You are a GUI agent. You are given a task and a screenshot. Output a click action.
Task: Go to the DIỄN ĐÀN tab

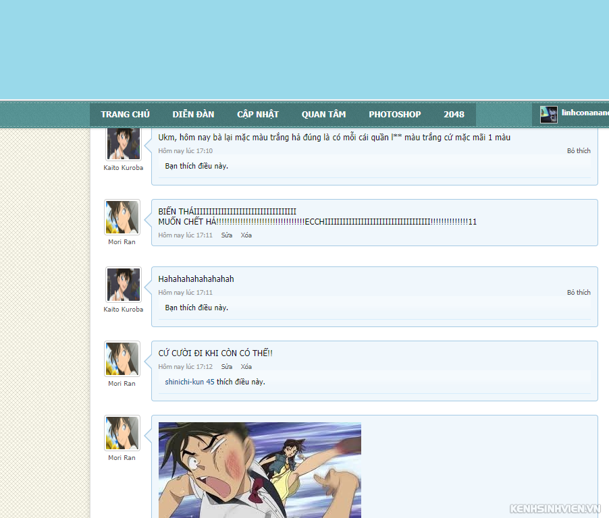(x=193, y=115)
